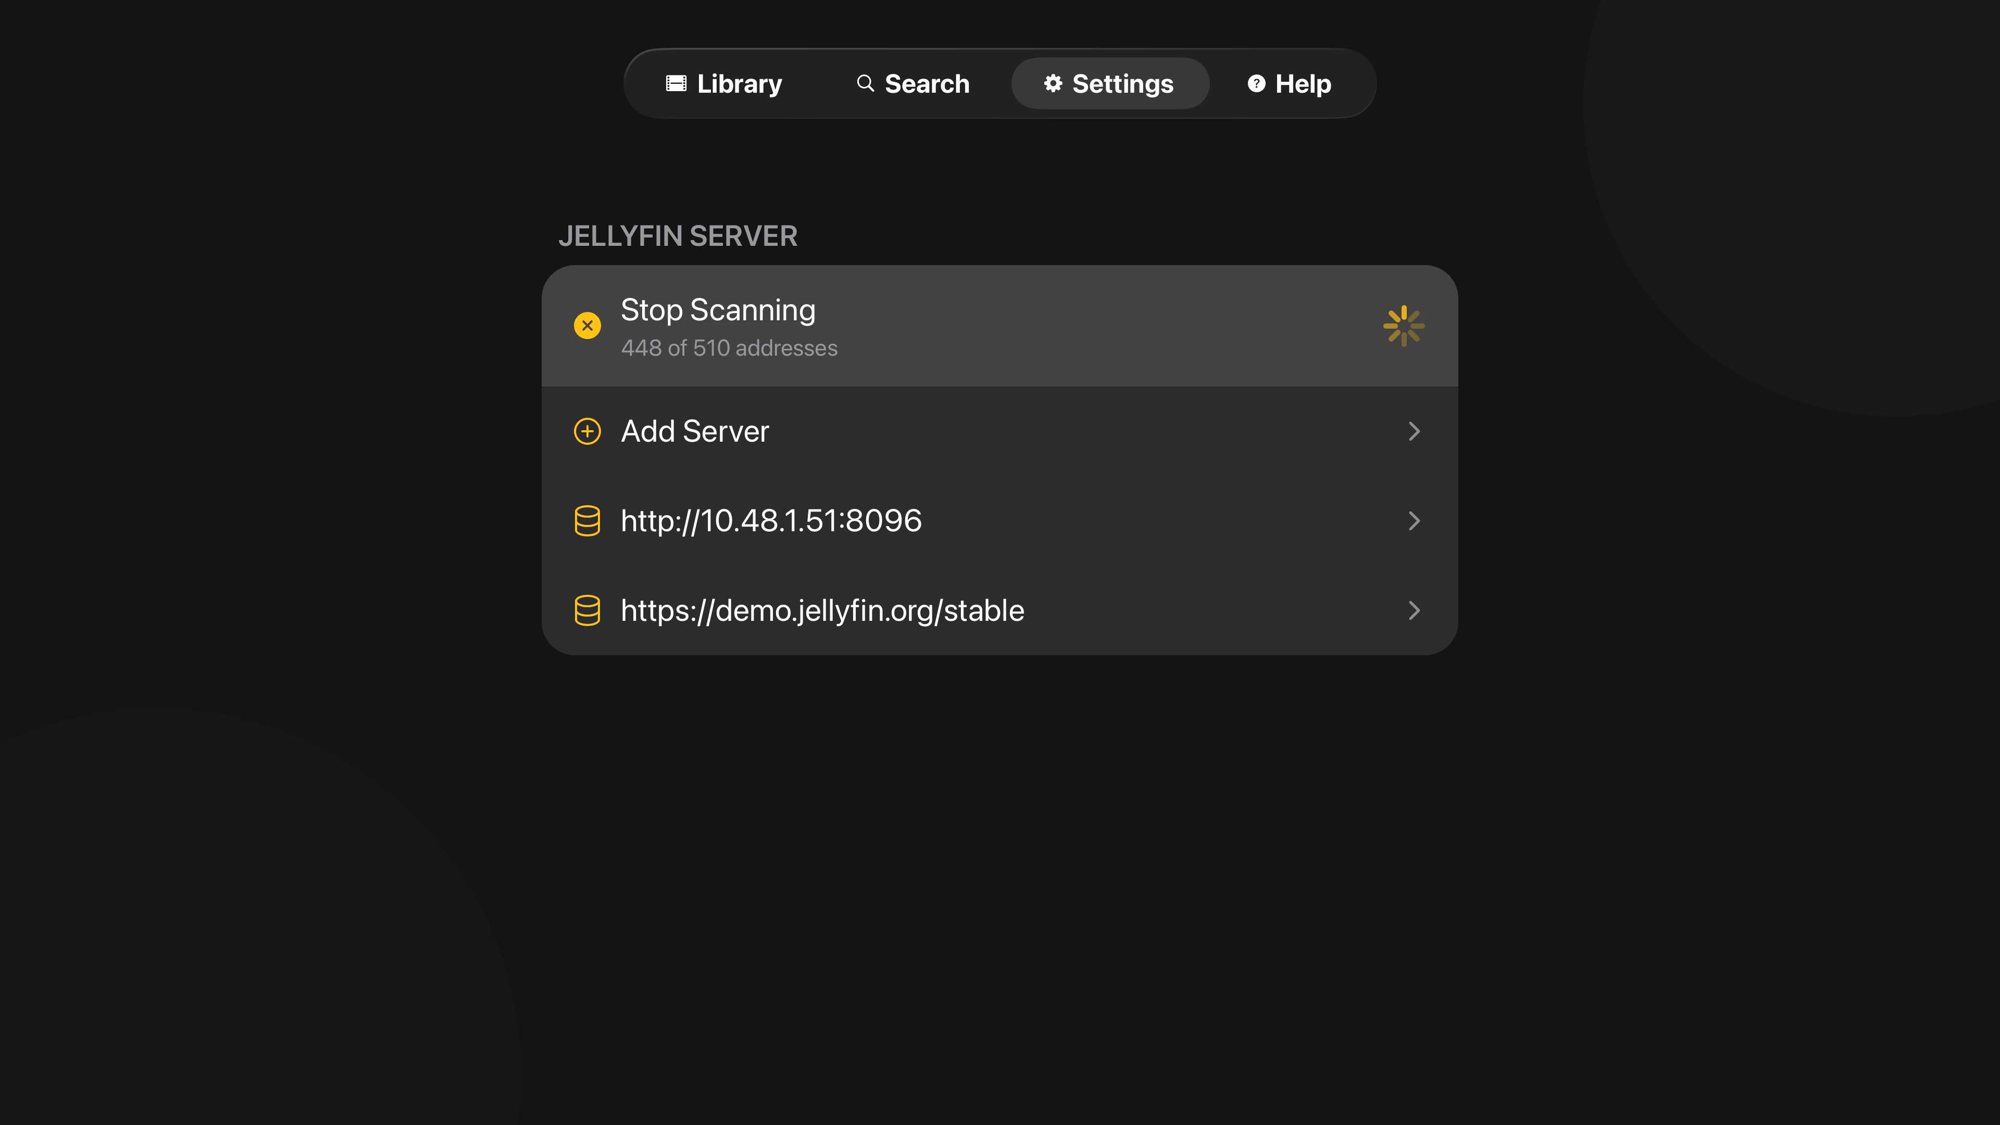Switch to the Search tab
This screenshot has height=1125, width=2000.
click(913, 83)
